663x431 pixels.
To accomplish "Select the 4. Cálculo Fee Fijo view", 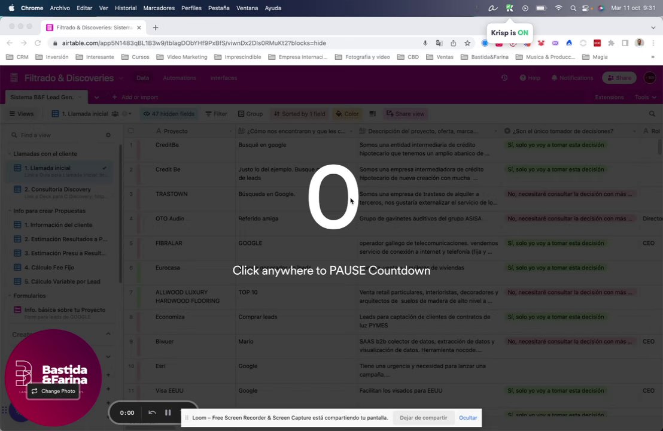I will pyautogui.click(x=61, y=268).
